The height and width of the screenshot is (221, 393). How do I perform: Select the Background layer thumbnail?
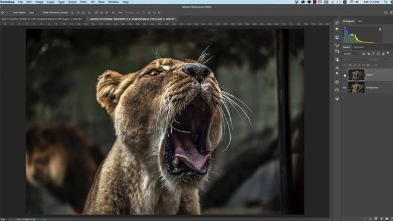tap(356, 88)
